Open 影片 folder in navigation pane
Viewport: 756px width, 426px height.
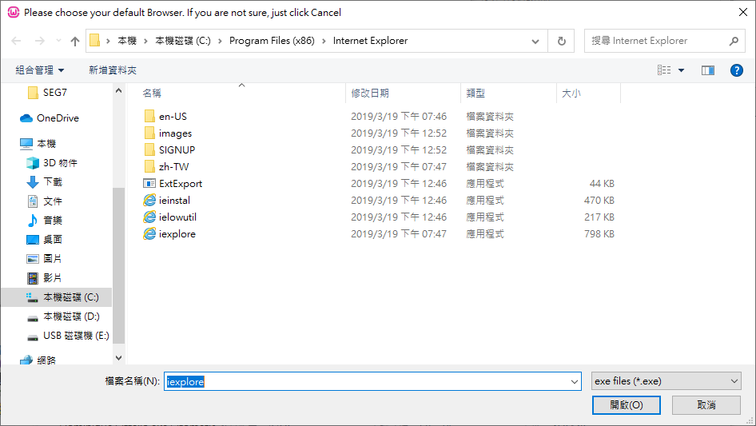45,278
